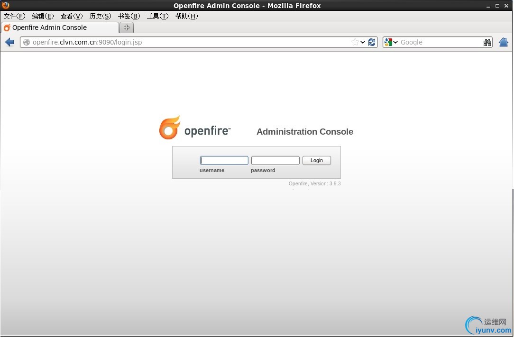Viewport: 514px width, 338px height.
Task: Open the 帮助(H) menu
Action: click(186, 16)
